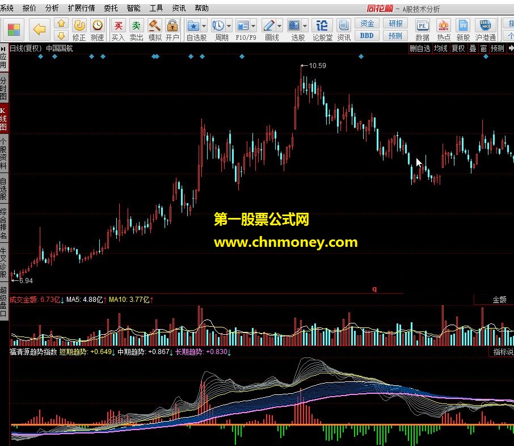Image resolution: width=514 pixels, height=446 pixels.
Task: Click the red q marker on timeline
Action: pyautogui.click(x=374, y=289)
